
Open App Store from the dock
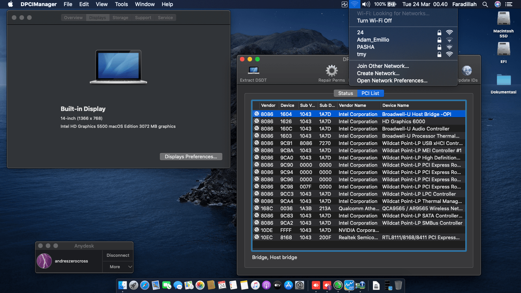(x=288, y=285)
